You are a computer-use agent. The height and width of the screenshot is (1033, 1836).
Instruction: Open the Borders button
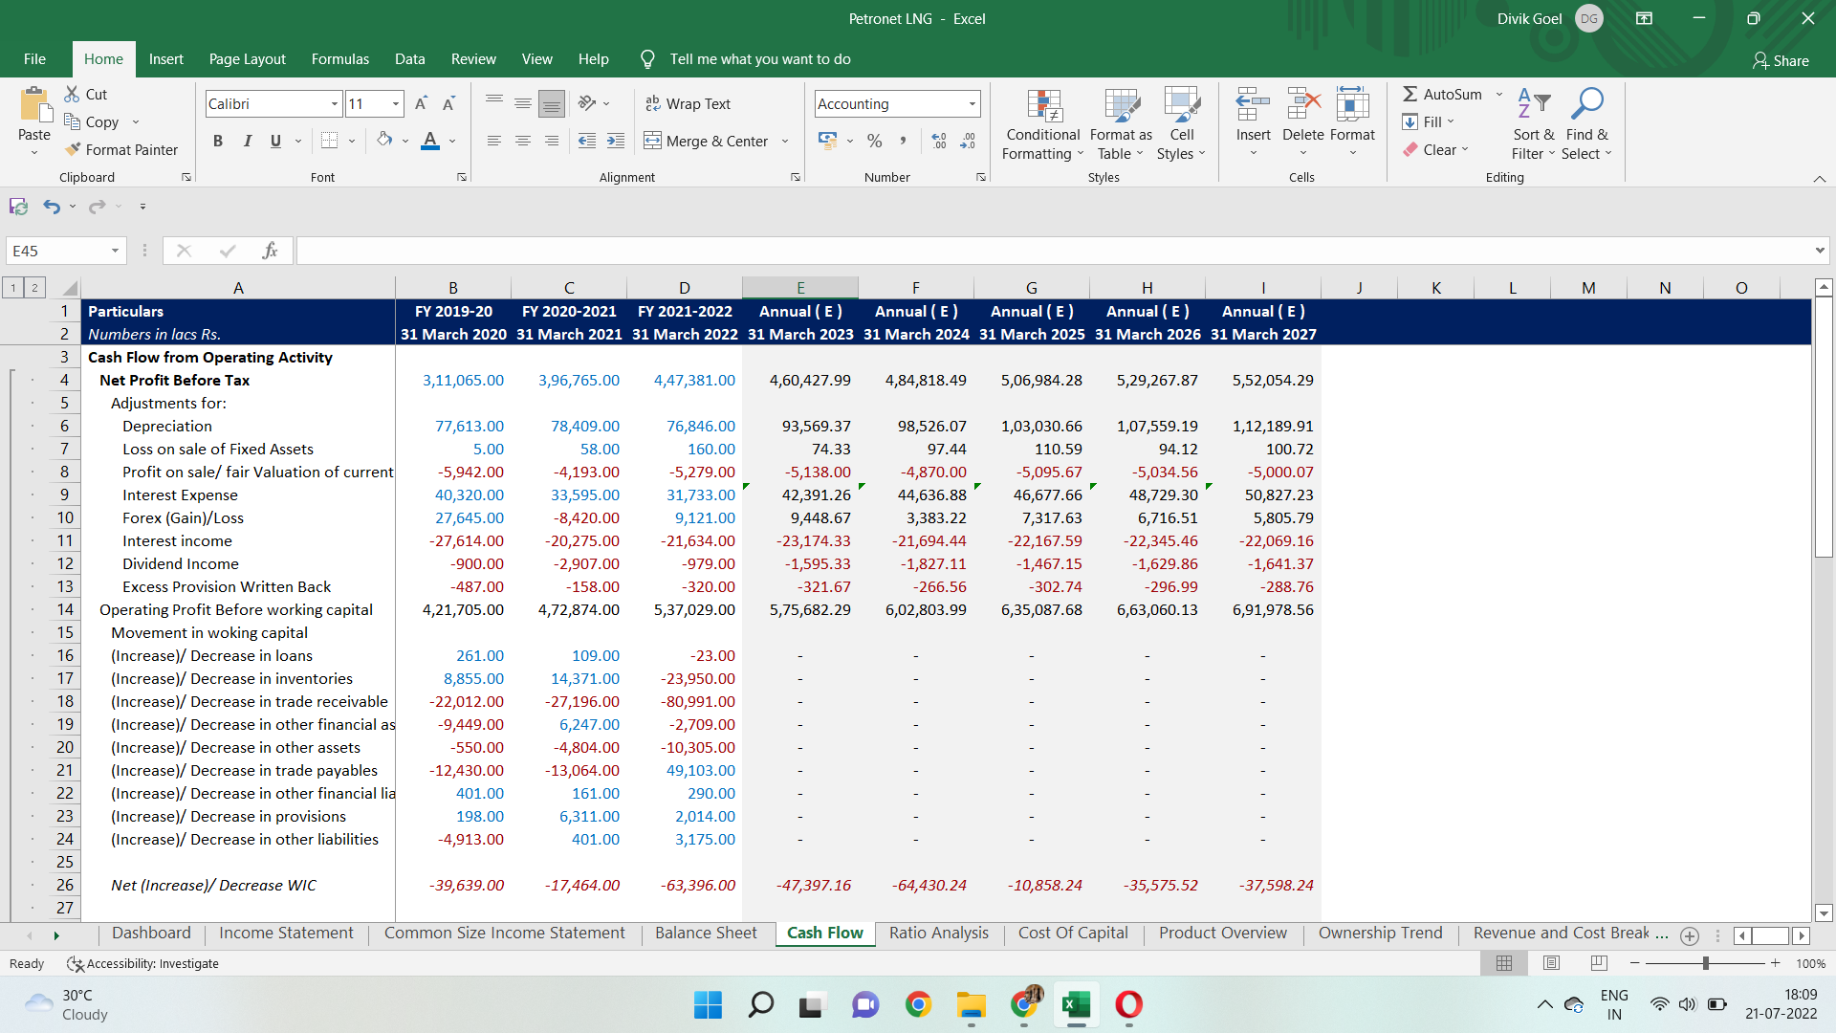pos(329,141)
